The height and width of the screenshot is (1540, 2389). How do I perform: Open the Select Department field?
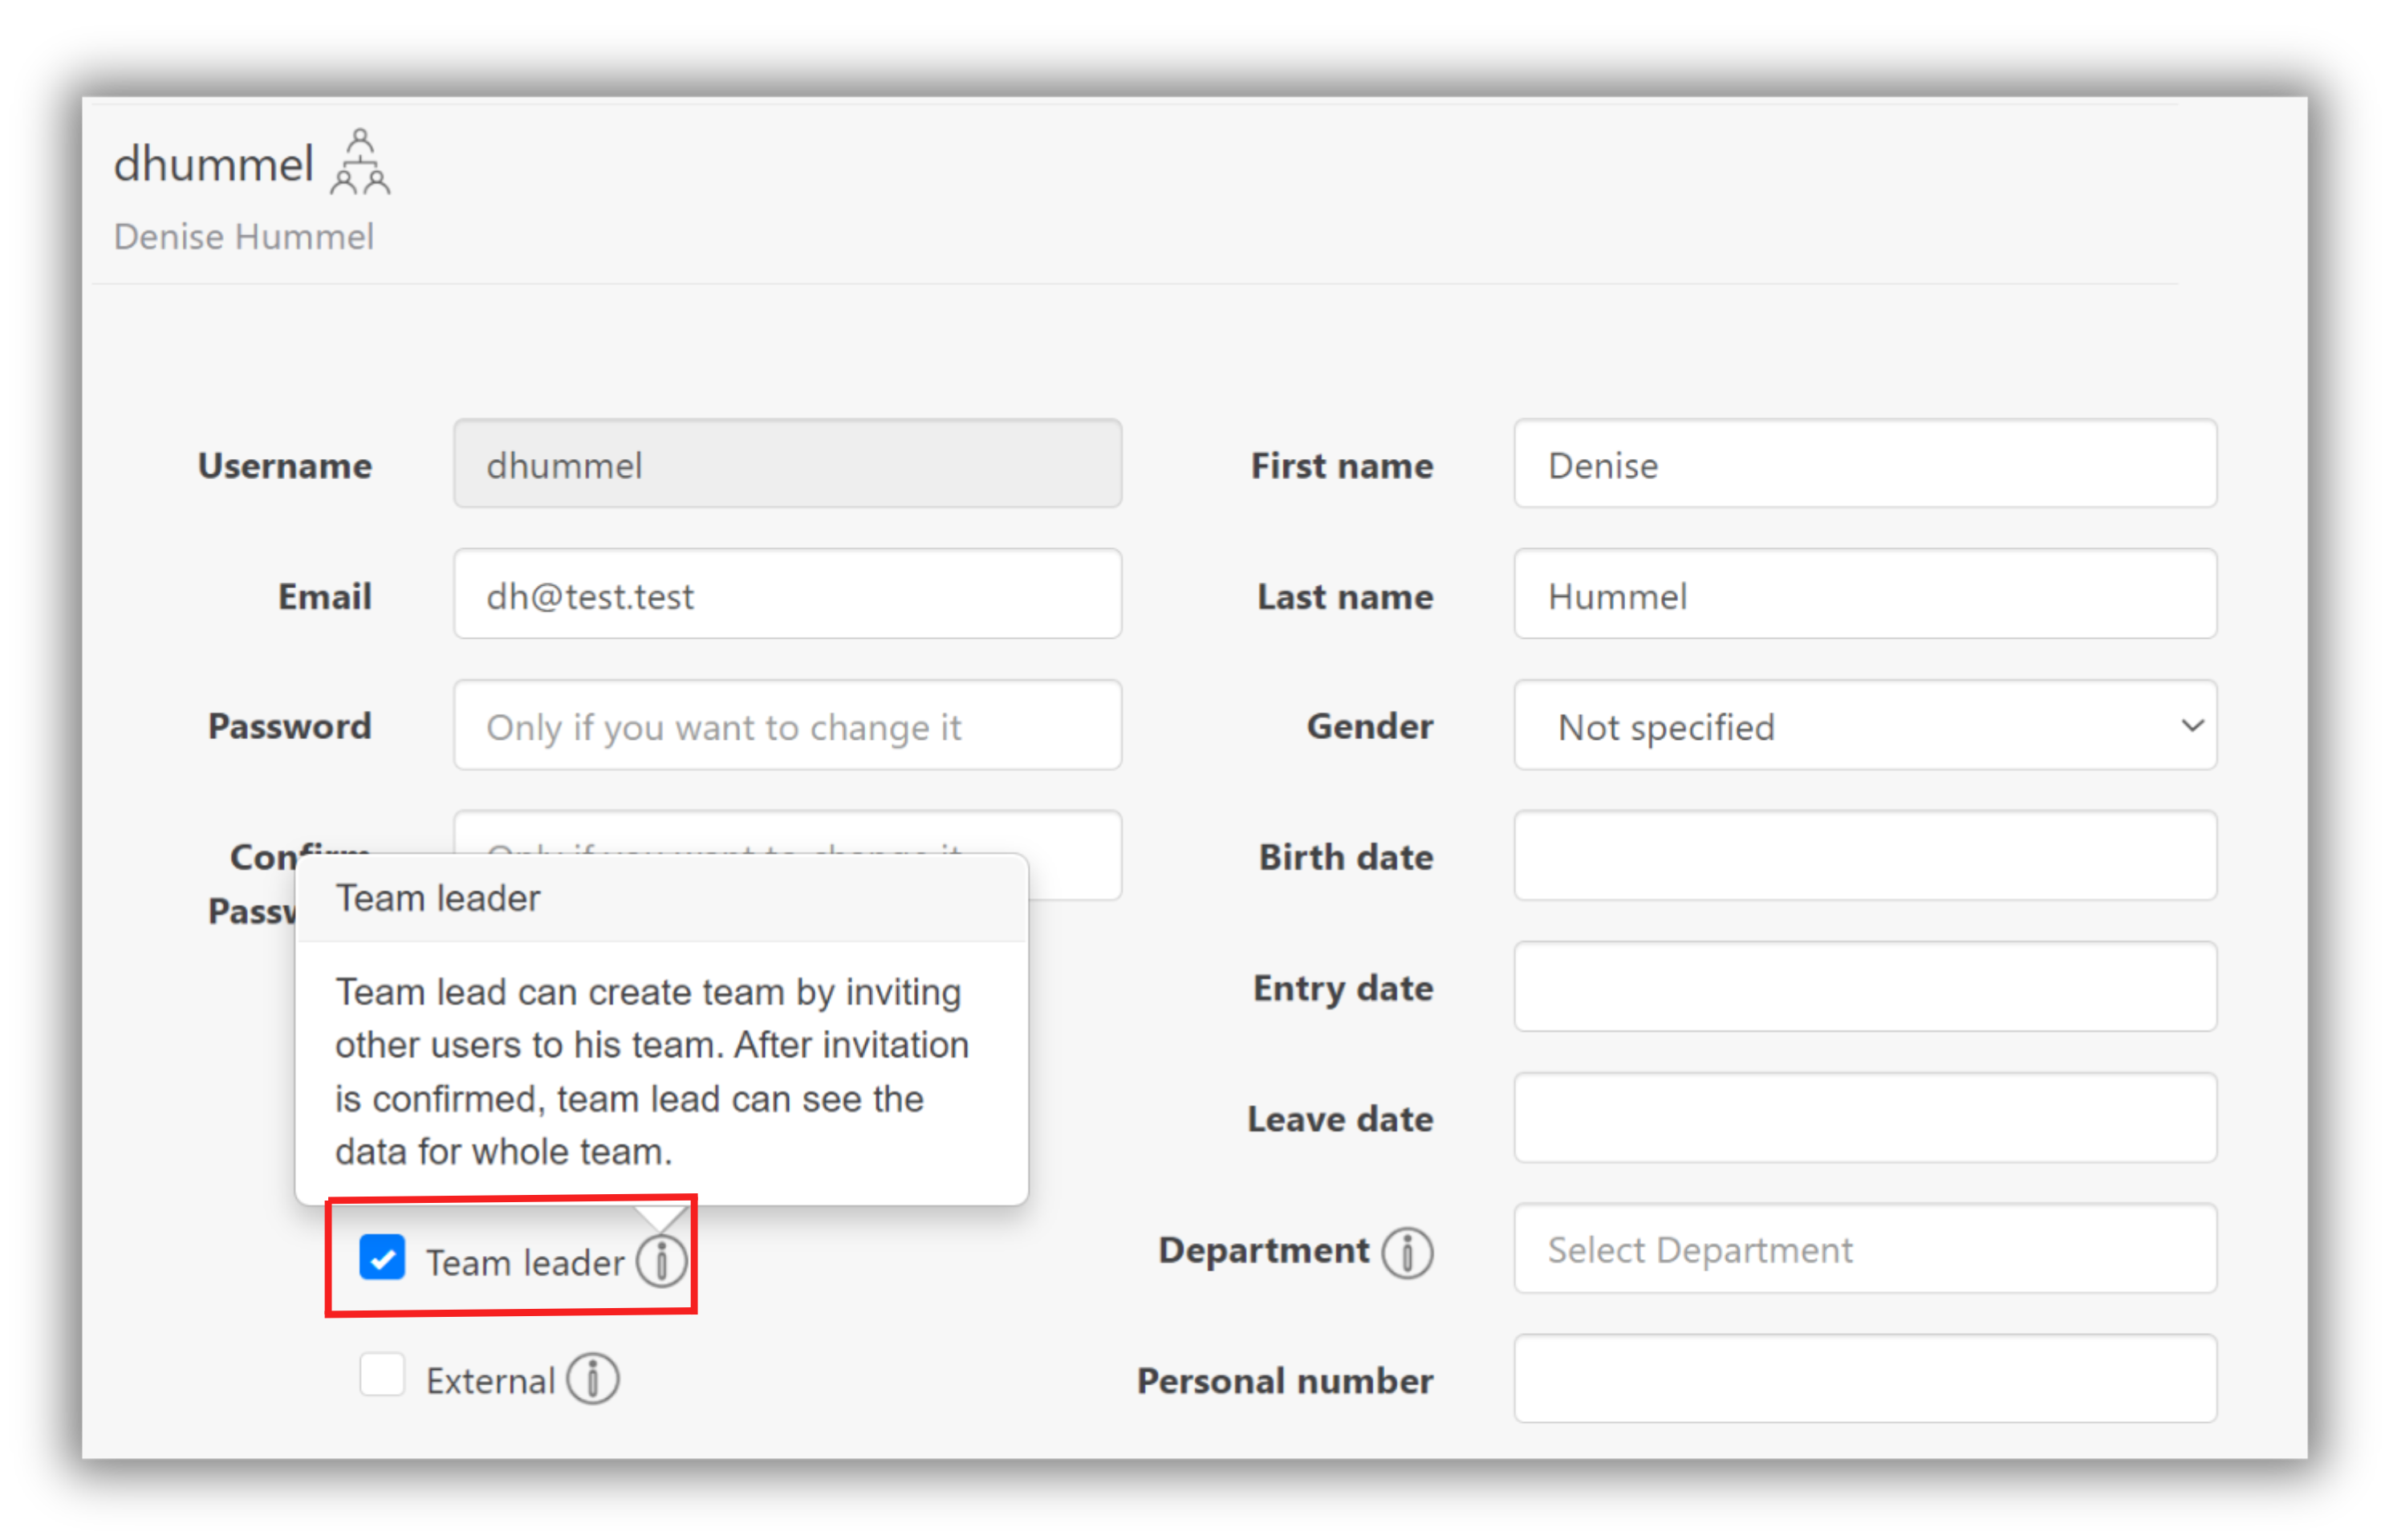click(1864, 1249)
